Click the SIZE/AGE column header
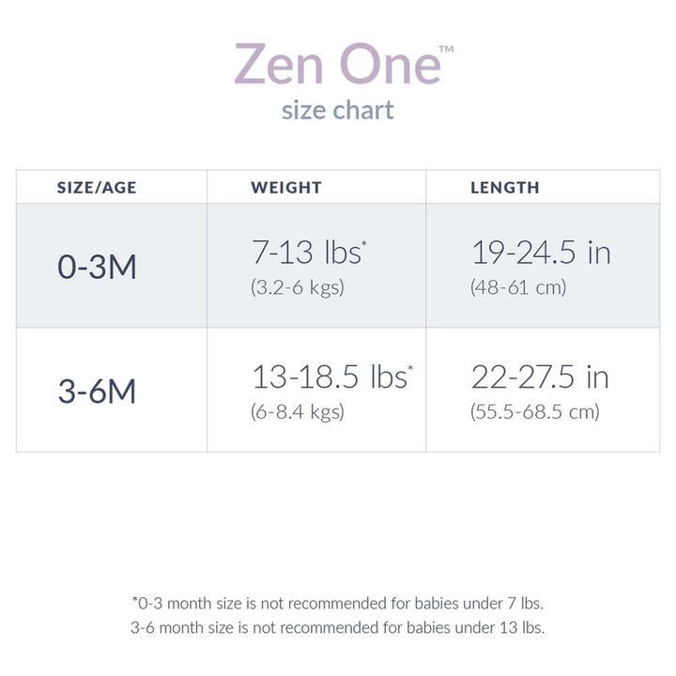 tap(97, 188)
